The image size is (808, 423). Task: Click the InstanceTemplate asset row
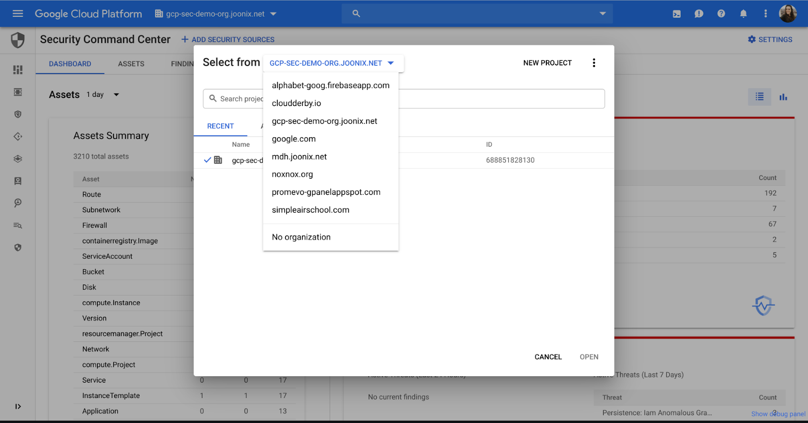pos(184,395)
